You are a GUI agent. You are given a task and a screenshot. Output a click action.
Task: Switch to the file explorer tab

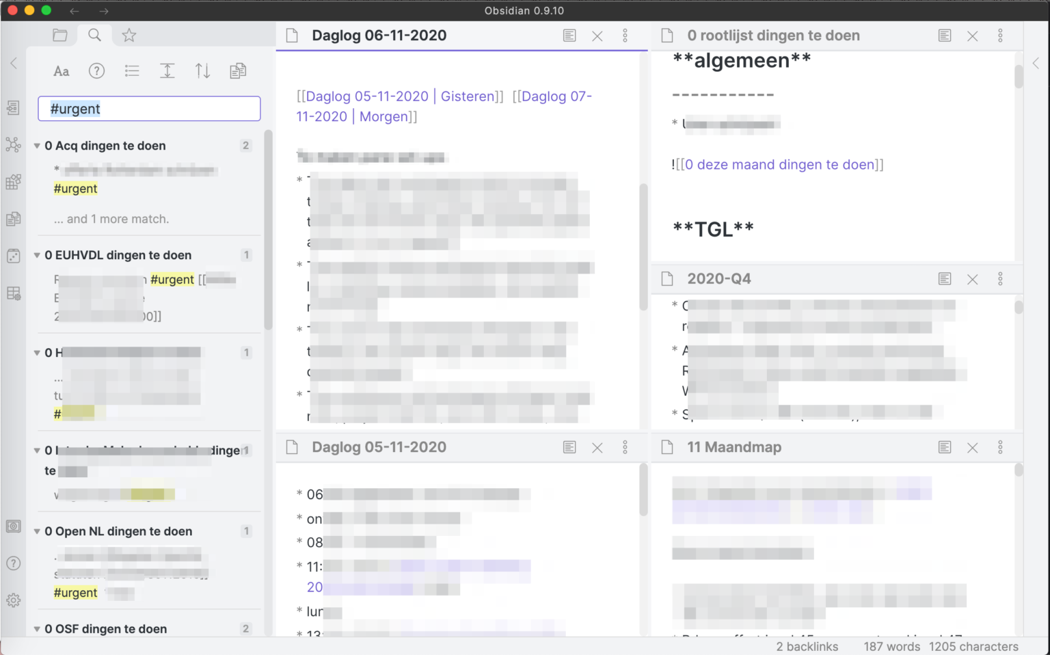[x=60, y=34]
